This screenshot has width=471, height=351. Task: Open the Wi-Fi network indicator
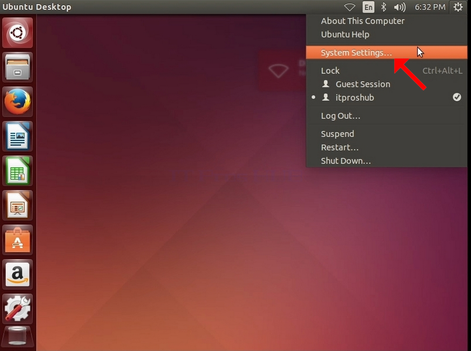(x=350, y=7)
